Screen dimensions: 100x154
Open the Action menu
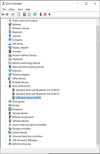[x=12, y=9]
